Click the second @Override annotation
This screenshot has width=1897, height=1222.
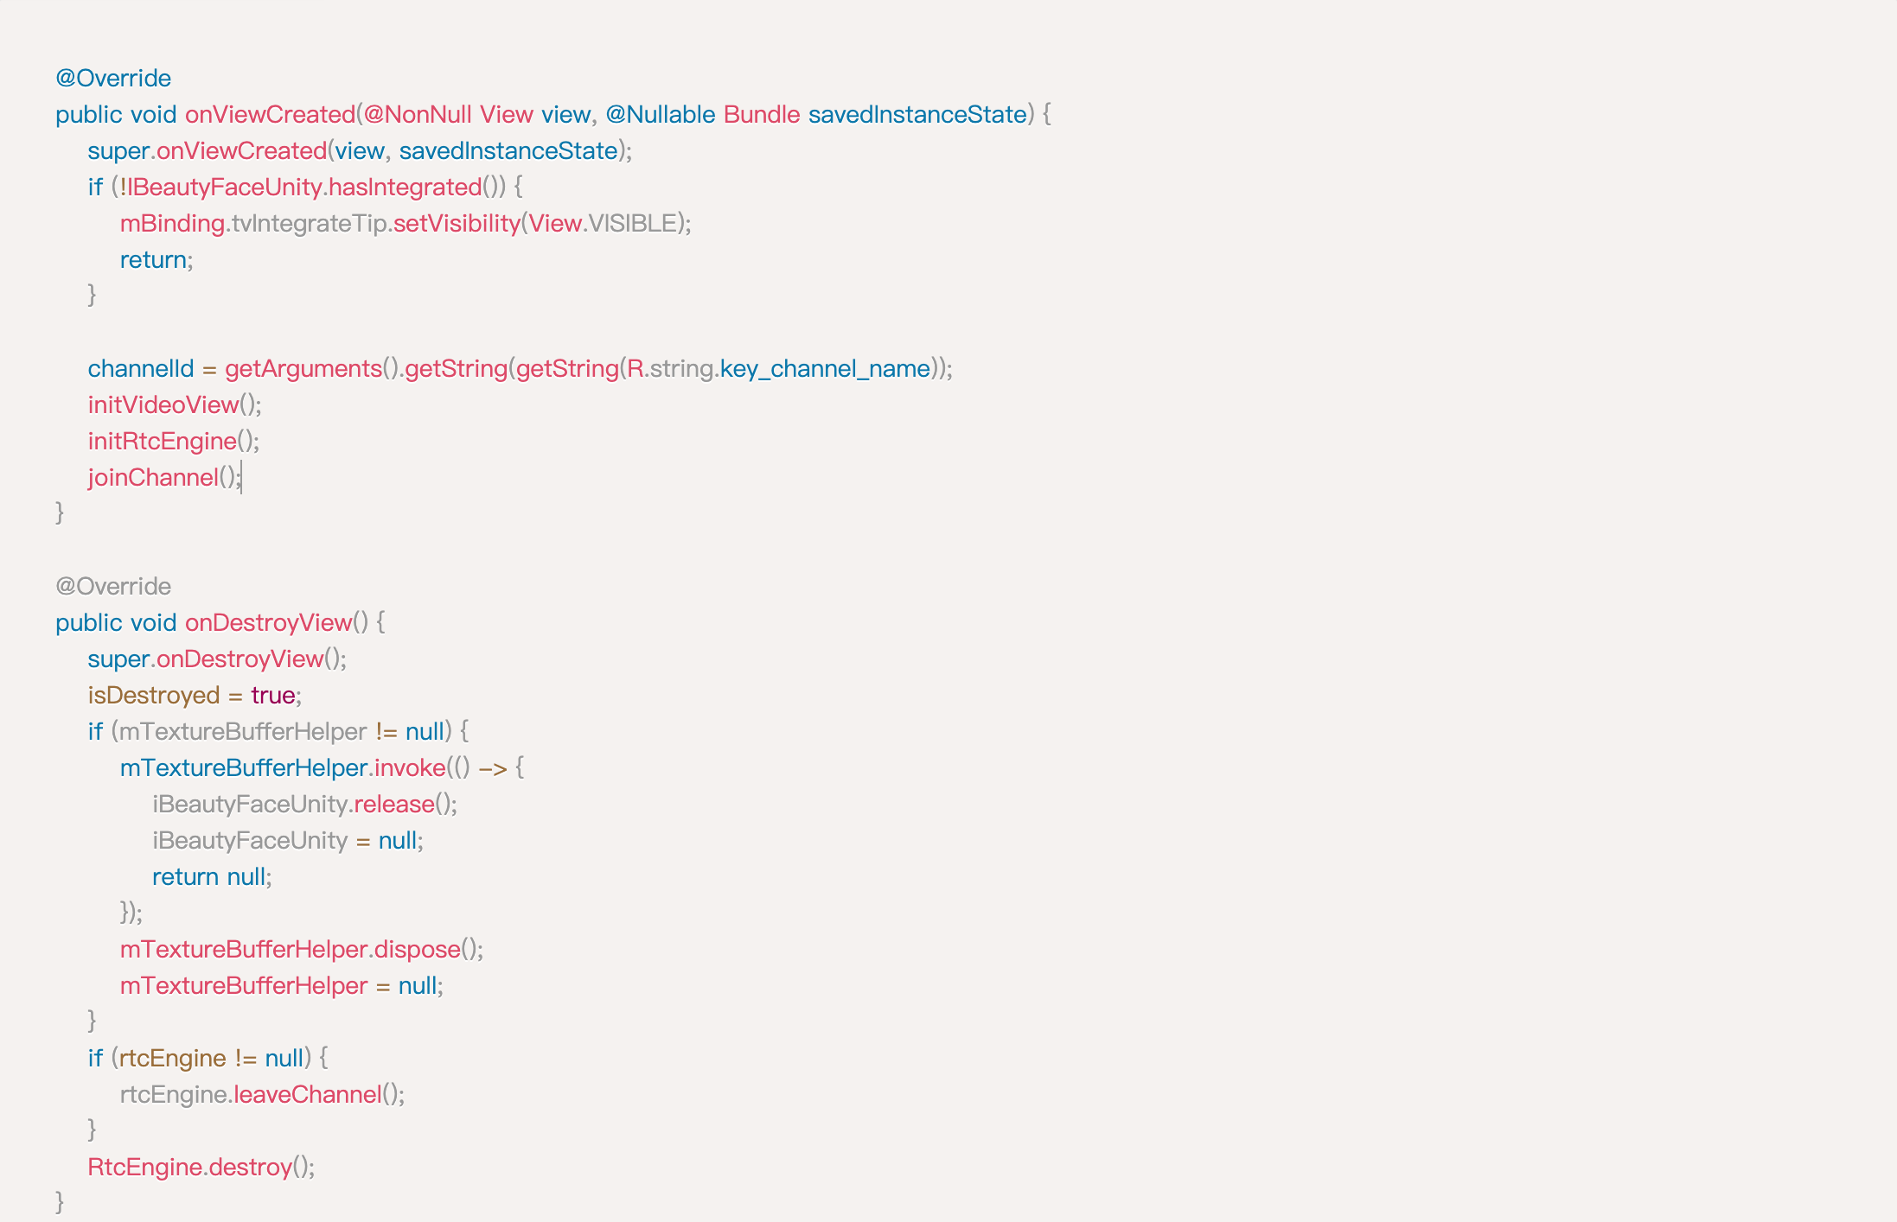tap(113, 586)
